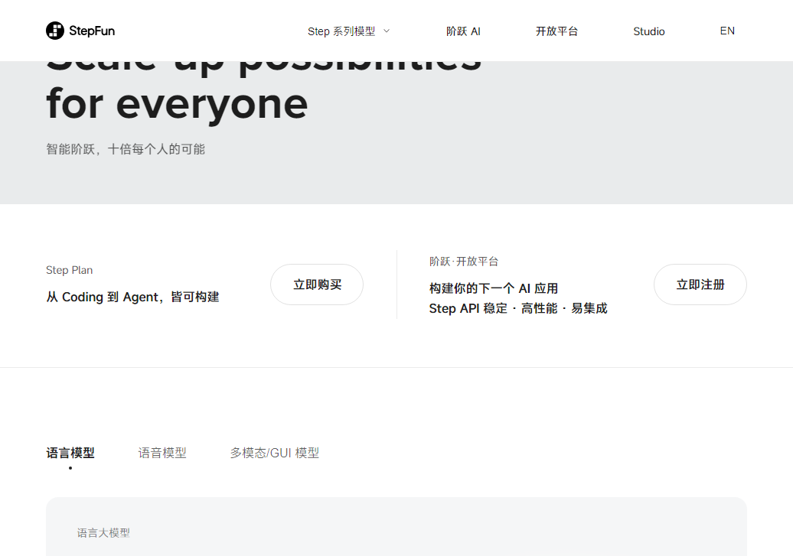This screenshot has height=556, width=793.
Task: Expand the chevron beside Step 系列模型
Action: click(x=387, y=31)
